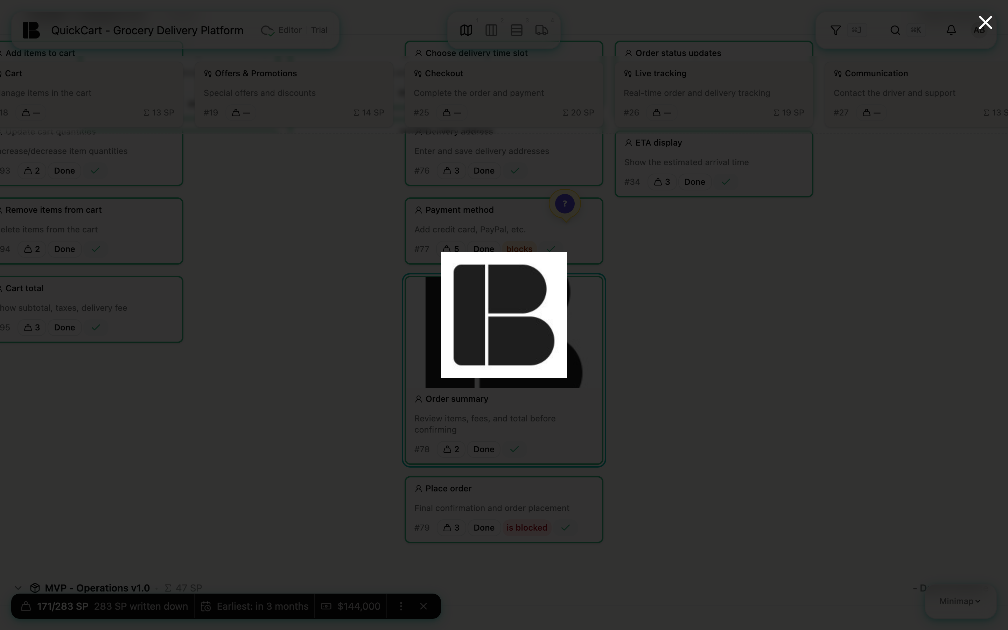The width and height of the screenshot is (1008, 630).
Task: Toggle the Done checkmark on Cart total
Action: tap(96, 328)
